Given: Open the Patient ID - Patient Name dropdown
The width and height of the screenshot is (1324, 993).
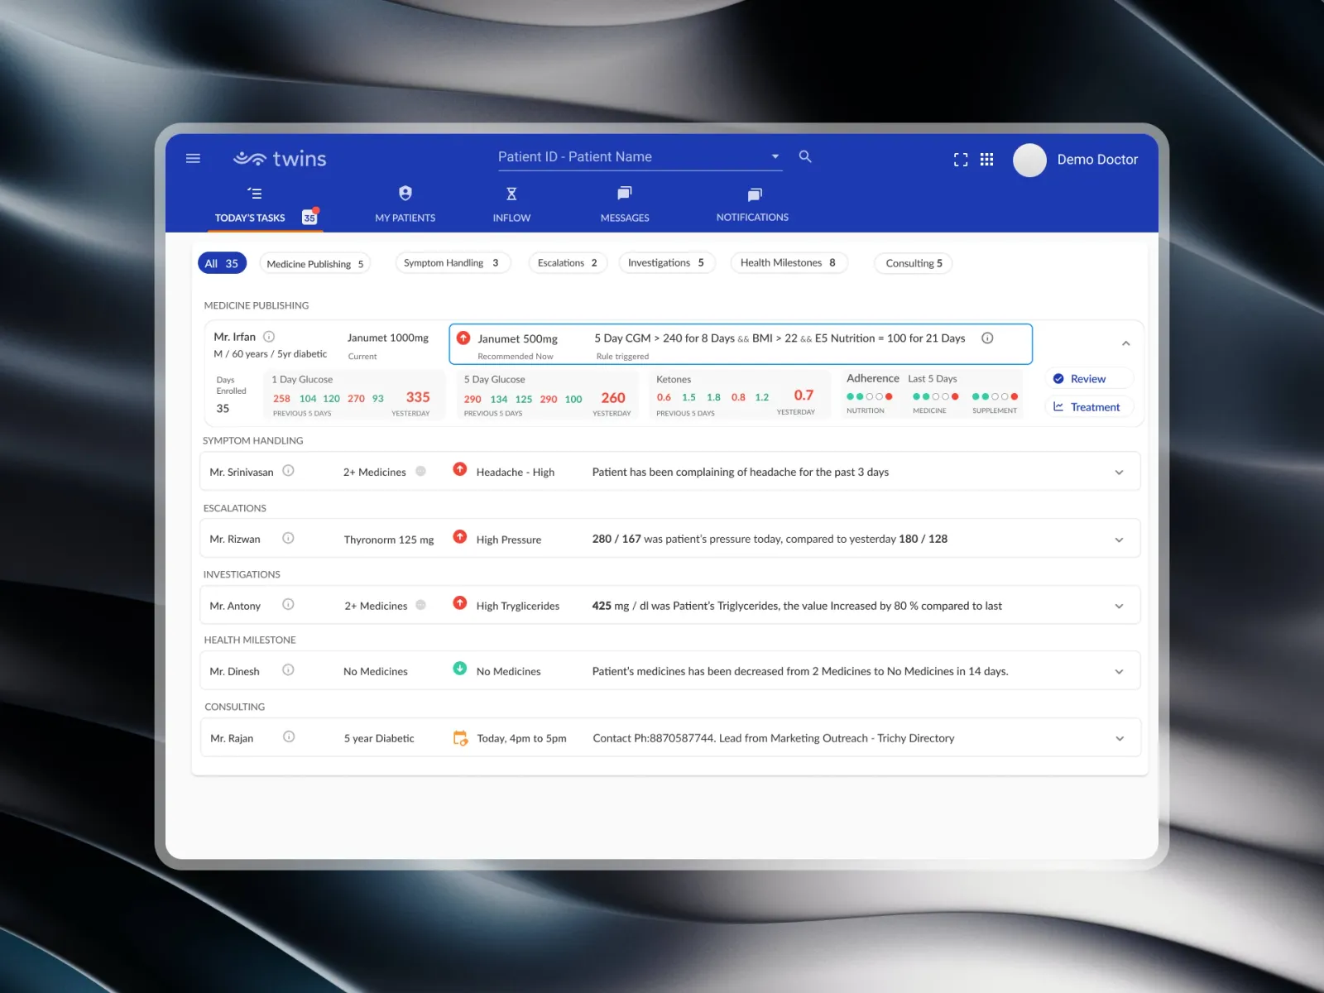Looking at the screenshot, I should point(640,157).
